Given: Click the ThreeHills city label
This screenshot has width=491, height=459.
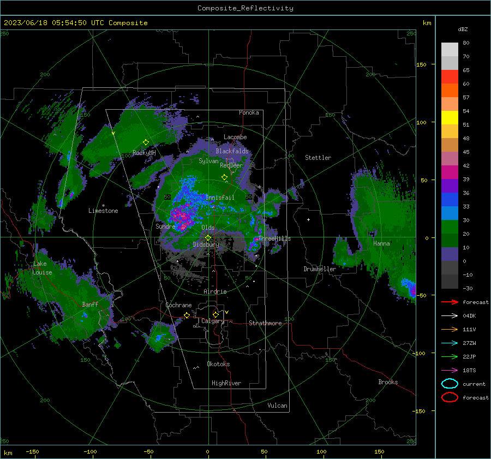Looking at the screenshot, I should click(274, 239).
